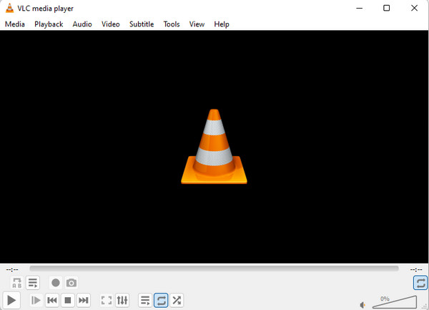Open the Audio menu

point(82,24)
